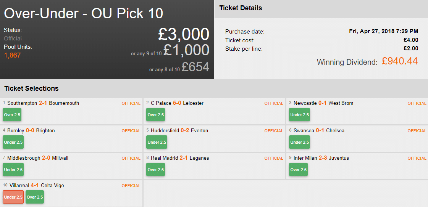Click green Over 2.5 on Villarreal match
Image resolution: width=428 pixels, height=207 pixels.
pyautogui.click(x=35, y=197)
